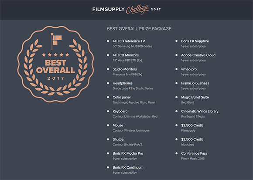Image resolution: width=253 pixels, height=180 pixels.
Task: Click the Musicbed $2,500 Credit text
Action: pyautogui.click(x=192, y=139)
